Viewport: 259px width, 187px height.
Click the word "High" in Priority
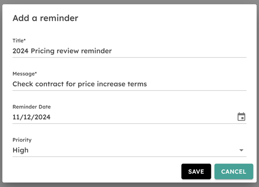point(20,150)
